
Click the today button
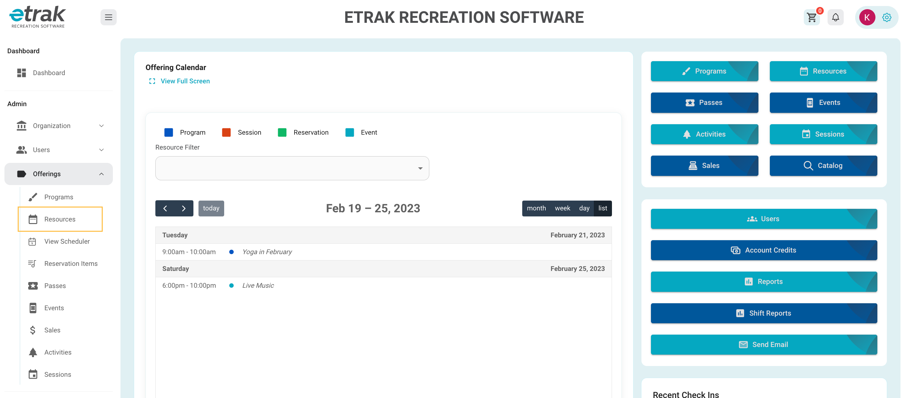pos(211,209)
